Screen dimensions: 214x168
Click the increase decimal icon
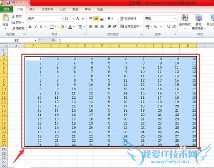pyautogui.click(x=169, y=27)
